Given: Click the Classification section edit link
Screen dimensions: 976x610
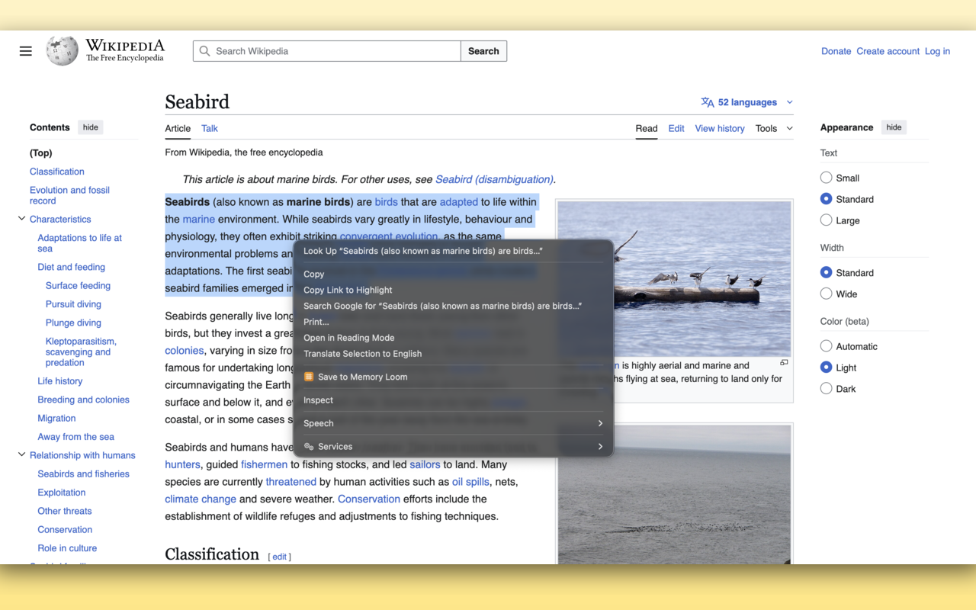Looking at the screenshot, I should (x=280, y=557).
